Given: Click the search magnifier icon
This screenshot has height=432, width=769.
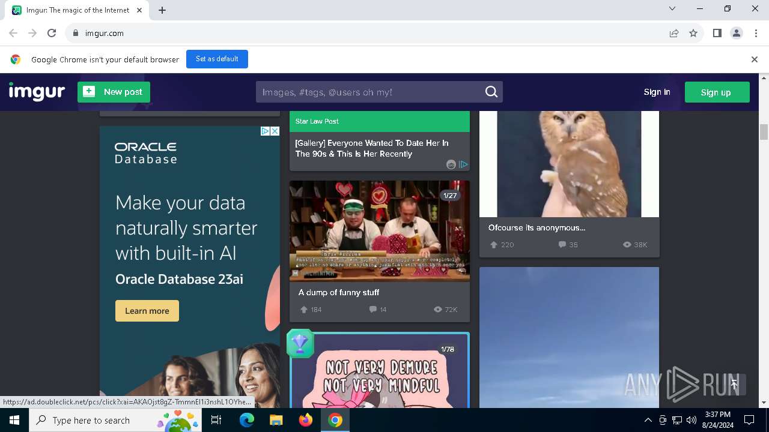Looking at the screenshot, I should 491,92.
